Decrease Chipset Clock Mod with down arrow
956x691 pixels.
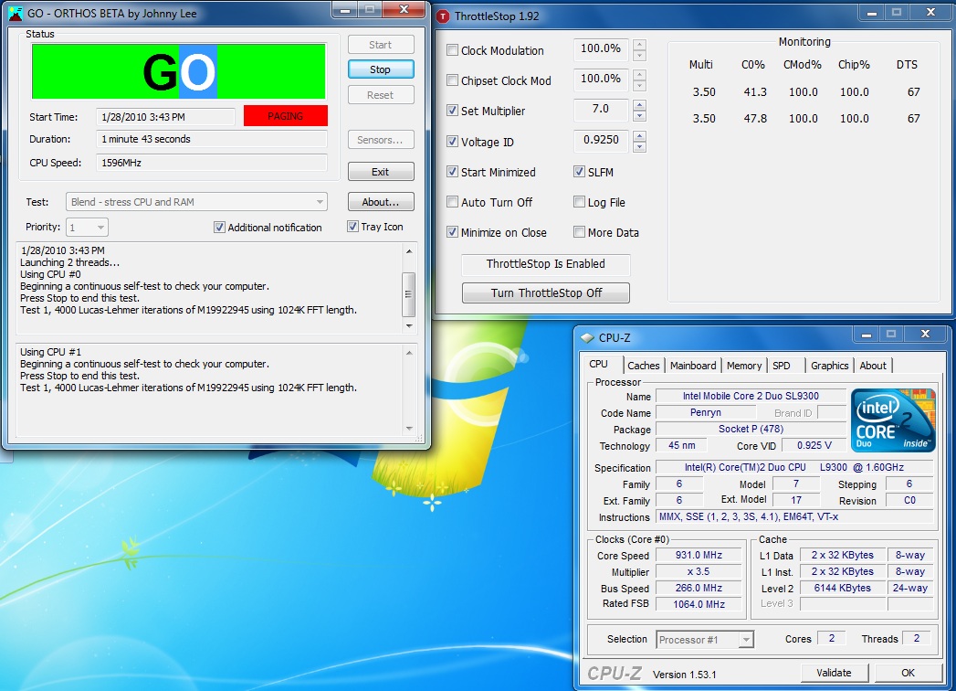(639, 85)
